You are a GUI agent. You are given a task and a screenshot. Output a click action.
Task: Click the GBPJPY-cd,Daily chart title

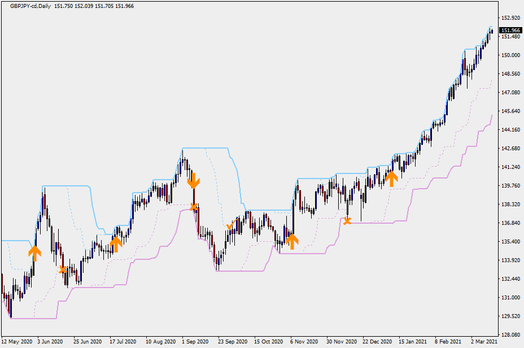click(30, 5)
